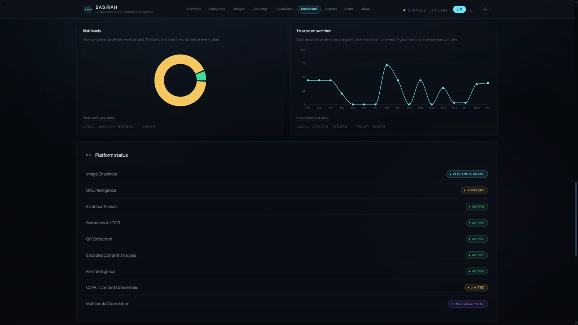Open the Team page
The height and width of the screenshot is (325, 578).
click(x=349, y=9)
